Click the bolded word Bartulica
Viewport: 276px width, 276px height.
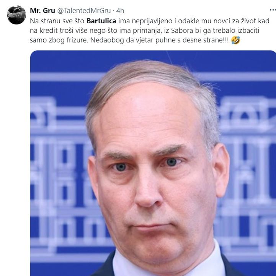click(x=101, y=21)
